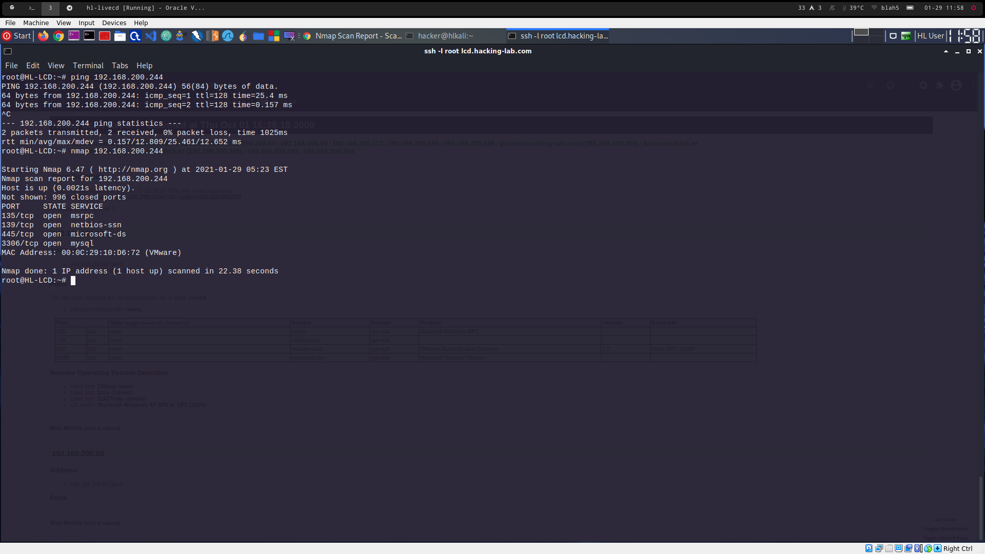Open the Atom editor launcher
Screen dimensions: 985x554
pos(166,36)
